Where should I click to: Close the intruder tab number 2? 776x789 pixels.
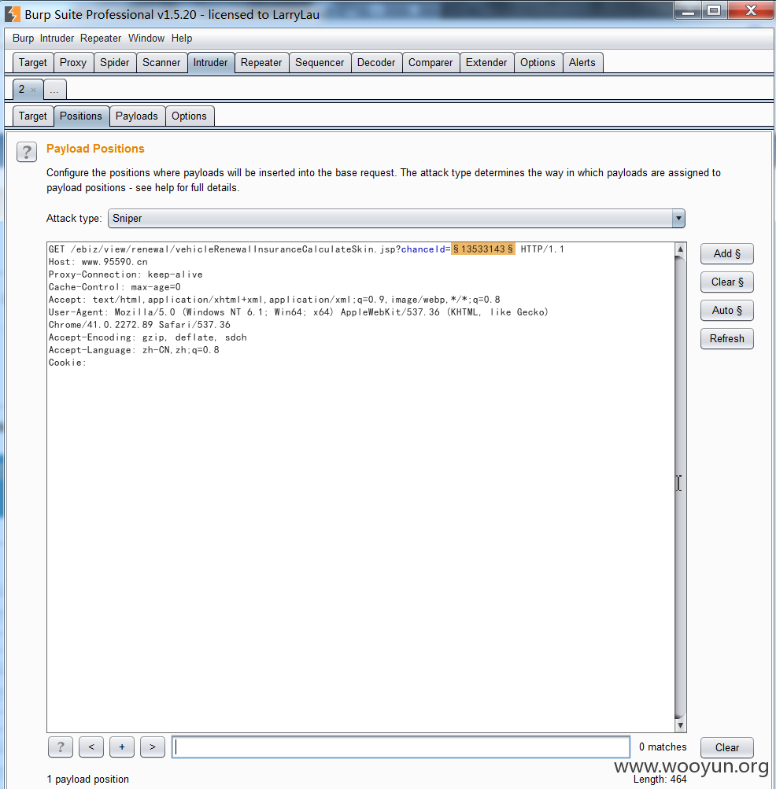[x=33, y=90]
